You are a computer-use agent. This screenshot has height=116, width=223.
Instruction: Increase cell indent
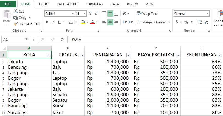[x=131, y=22]
